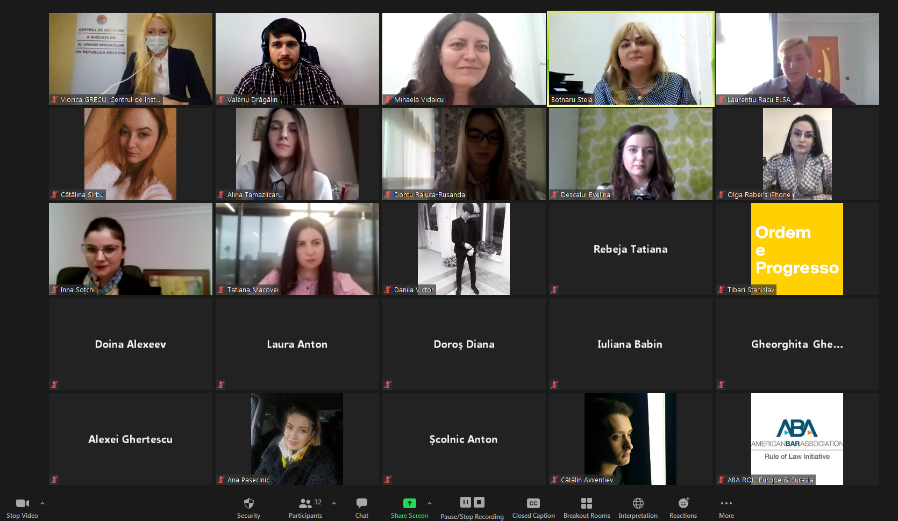Open Interpretation globe icon
Image resolution: width=898 pixels, height=521 pixels.
coord(638,503)
